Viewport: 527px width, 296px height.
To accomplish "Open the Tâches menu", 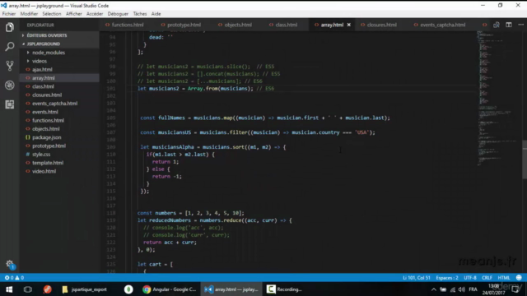I will pyautogui.click(x=140, y=14).
